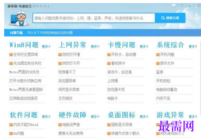
Task: Select the 网页打开慢 problem
Action: pos(71,55)
